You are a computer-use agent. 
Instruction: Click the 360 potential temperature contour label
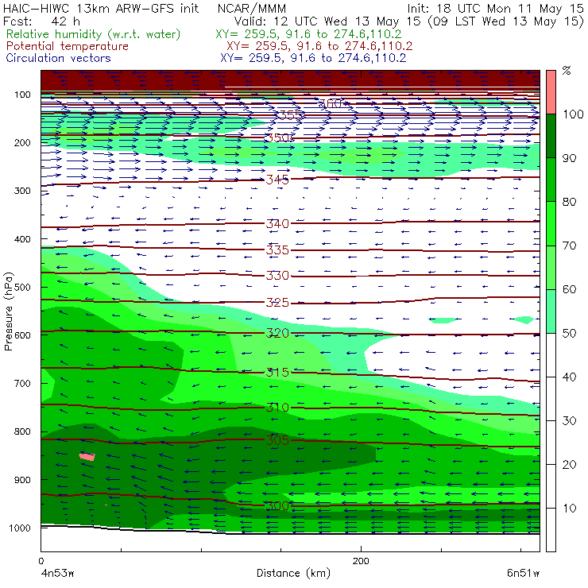(330, 103)
